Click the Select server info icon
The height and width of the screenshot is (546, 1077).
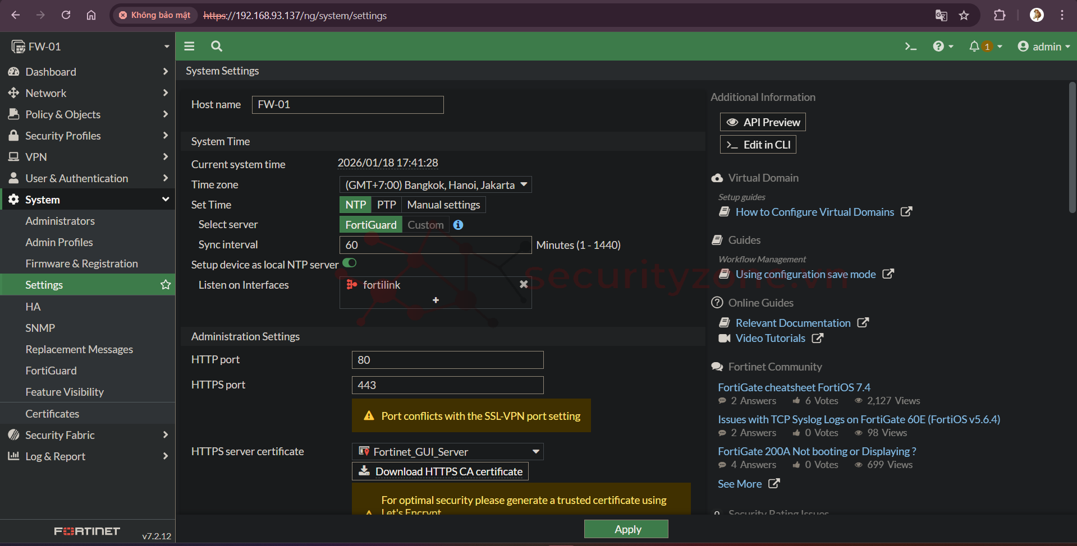pyautogui.click(x=458, y=225)
